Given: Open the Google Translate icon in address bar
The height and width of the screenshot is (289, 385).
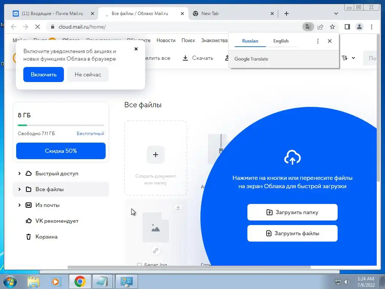Looking at the screenshot, I should 308,27.
